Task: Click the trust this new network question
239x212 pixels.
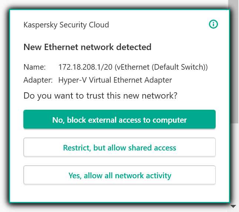Action: point(100,96)
